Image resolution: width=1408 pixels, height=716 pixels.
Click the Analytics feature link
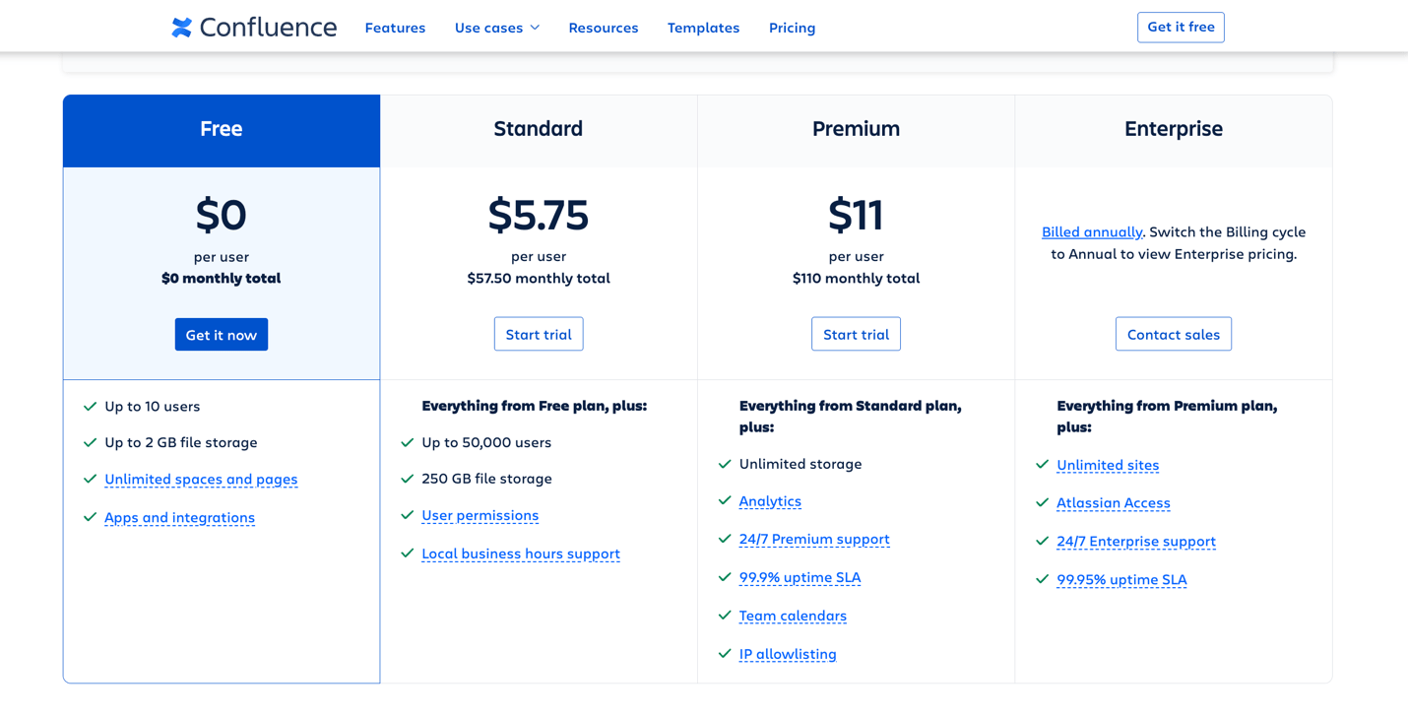pos(770,501)
